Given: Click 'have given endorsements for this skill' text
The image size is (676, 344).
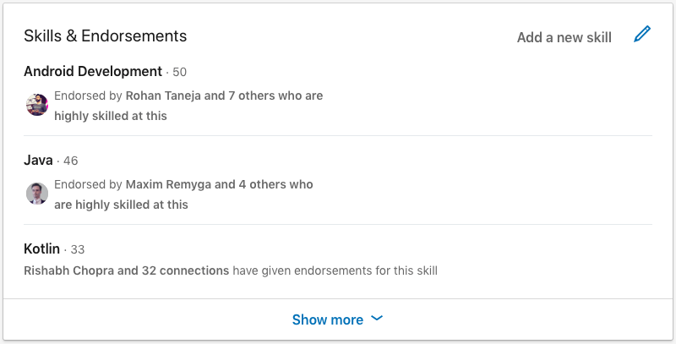Looking at the screenshot, I should pyautogui.click(x=335, y=270).
